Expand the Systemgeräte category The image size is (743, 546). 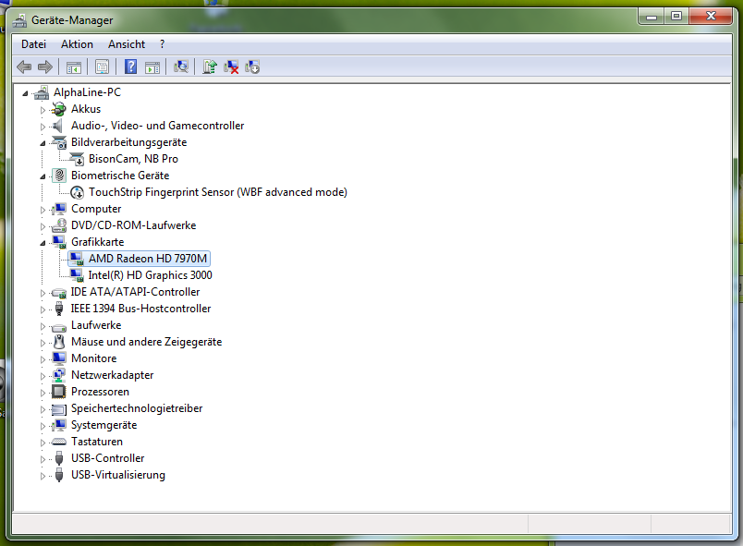tap(43, 426)
